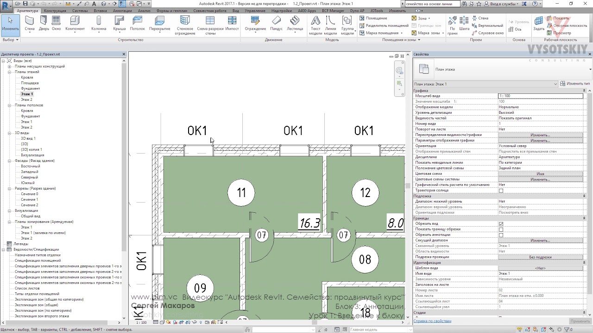Select the Линия модели tool
This screenshot has height=333, width=593.
[330, 25]
